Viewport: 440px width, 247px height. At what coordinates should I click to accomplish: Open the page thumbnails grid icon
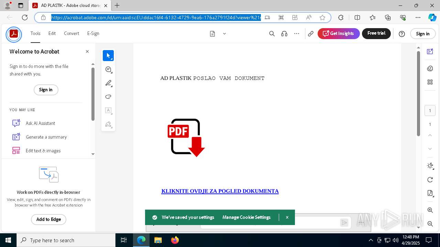[x=430, y=82]
